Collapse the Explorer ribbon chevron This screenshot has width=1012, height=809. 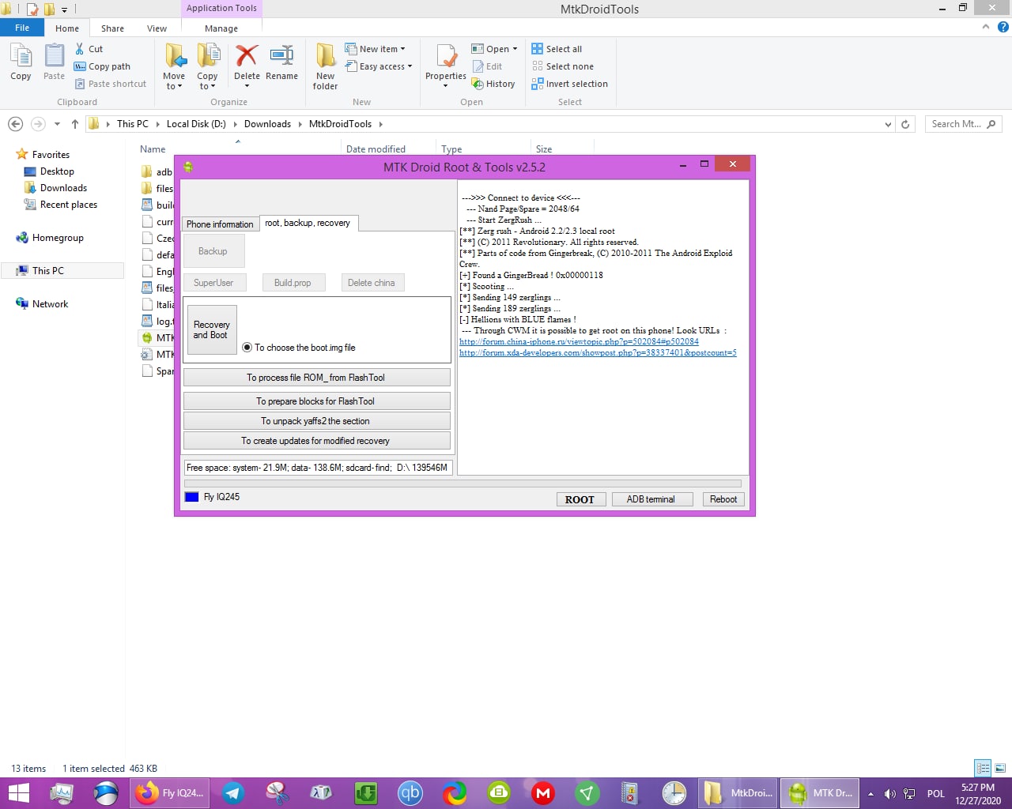tap(986, 27)
